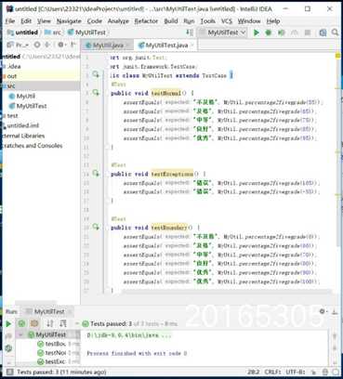Screen dimensions: 343x379
Task: Click src breadcrumb in navigation bar
Action: pos(53,33)
